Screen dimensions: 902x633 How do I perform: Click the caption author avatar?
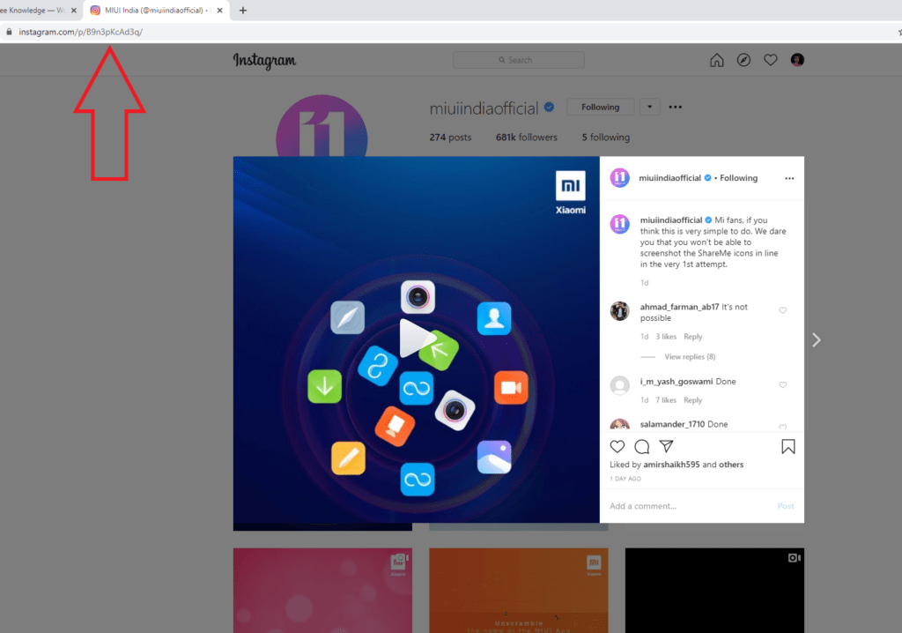[619, 223]
